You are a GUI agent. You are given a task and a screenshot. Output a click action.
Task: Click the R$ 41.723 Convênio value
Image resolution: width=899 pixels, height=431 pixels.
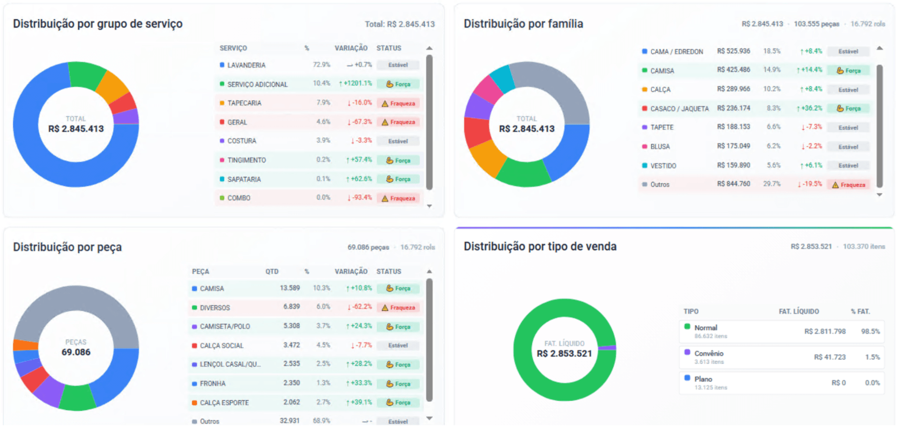tap(830, 357)
